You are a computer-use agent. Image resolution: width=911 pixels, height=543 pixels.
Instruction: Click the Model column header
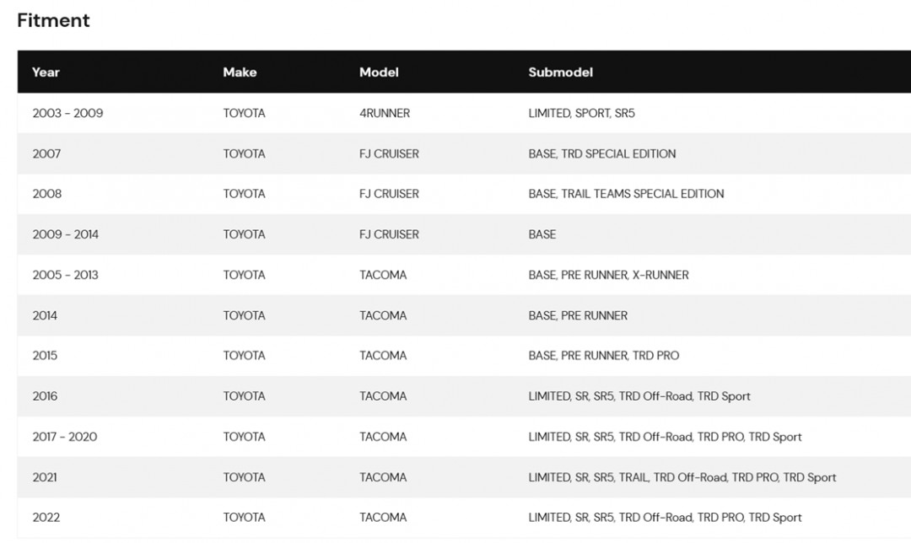click(379, 72)
